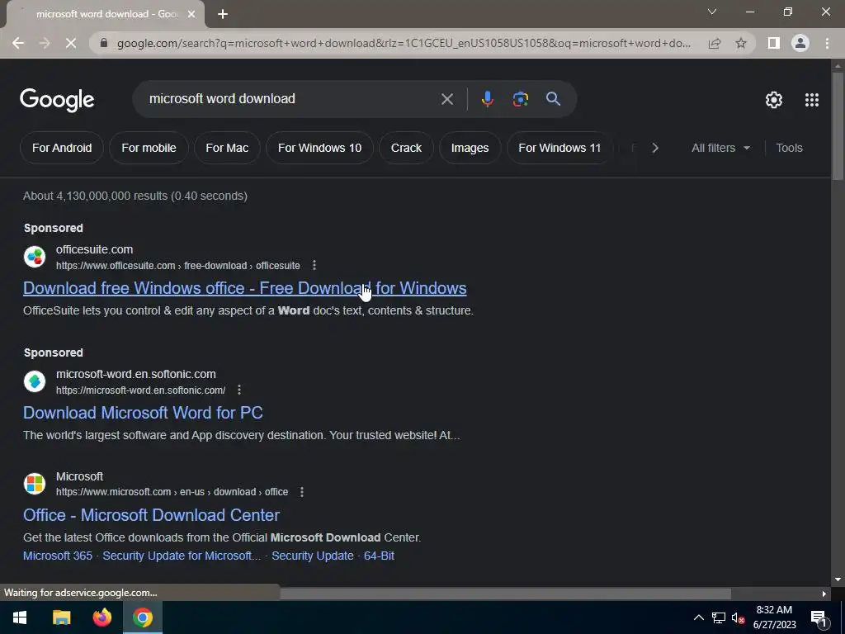Click the address bar URL
Viewport: 845px width, 634px height.
[x=404, y=43]
